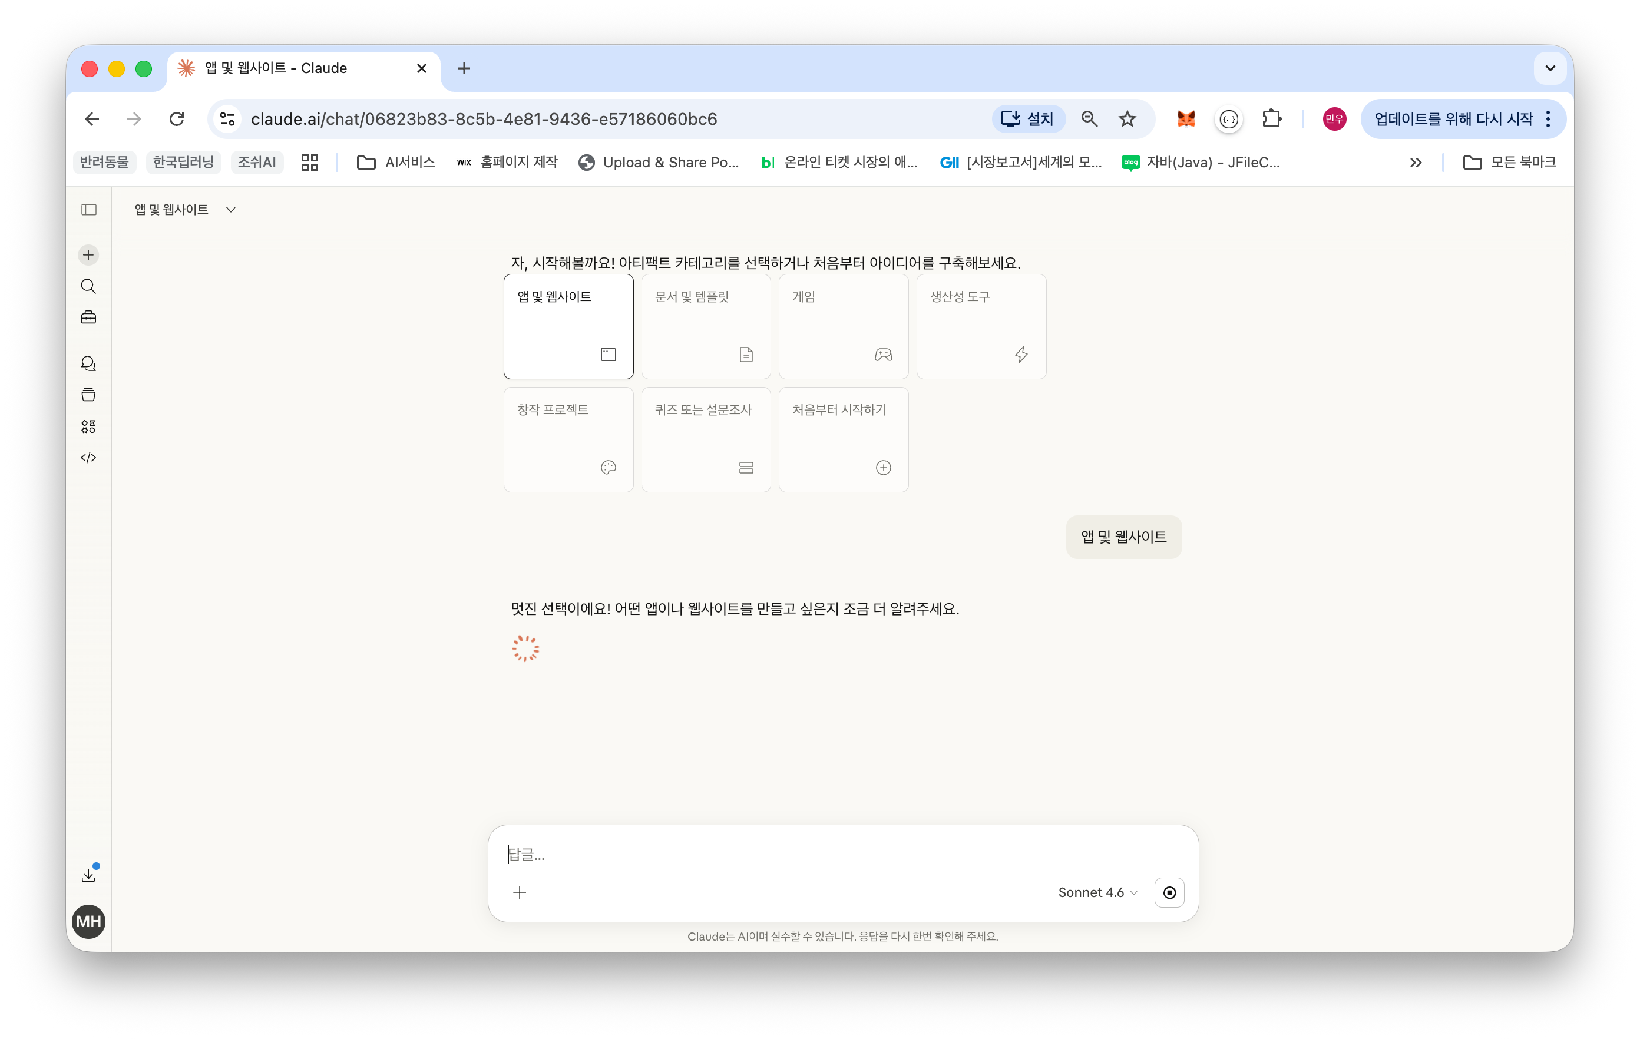Select the 게임 category card
The image size is (1640, 1039).
tap(842, 326)
